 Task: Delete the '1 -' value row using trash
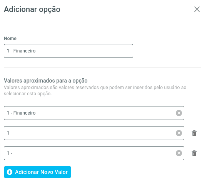pyautogui.click(x=194, y=153)
